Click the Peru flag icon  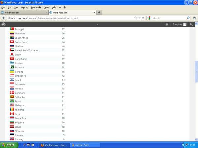coord(12,114)
